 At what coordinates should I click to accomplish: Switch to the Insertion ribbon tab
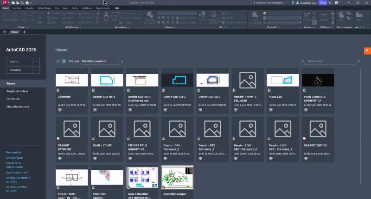[x=17, y=8]
